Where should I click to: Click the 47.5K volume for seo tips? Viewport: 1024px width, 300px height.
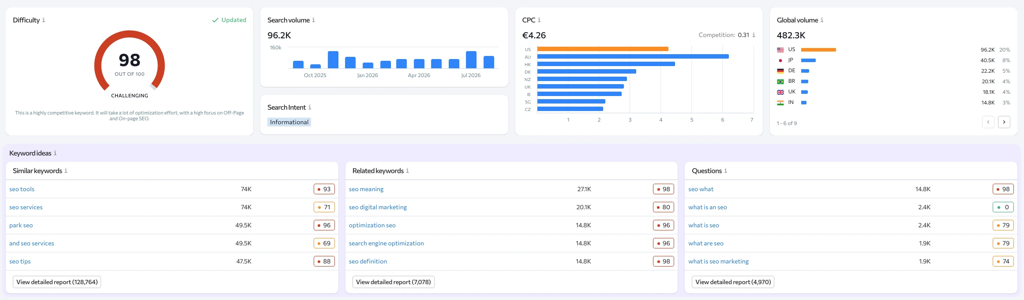(244, 262)
